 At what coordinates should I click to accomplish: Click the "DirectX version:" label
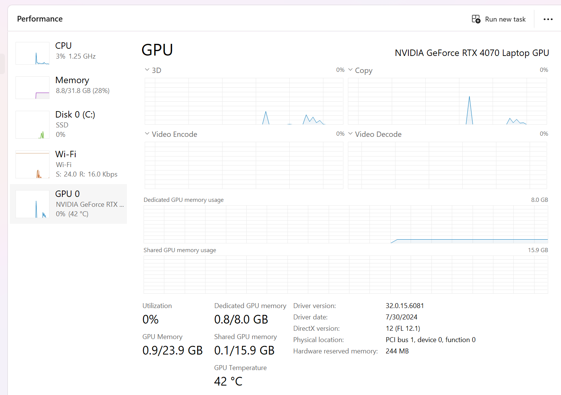317,328
